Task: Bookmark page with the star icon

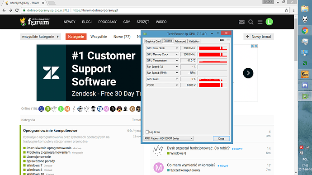Action: (286, 10)
